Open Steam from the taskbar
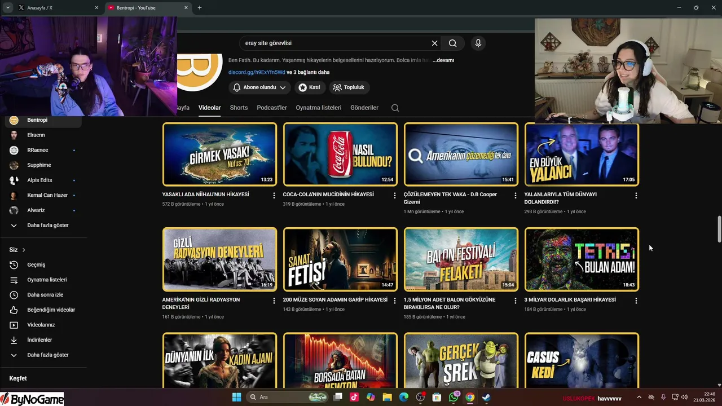Image resolution: width=722 pixels, height=406 pixels. [486, 397]
